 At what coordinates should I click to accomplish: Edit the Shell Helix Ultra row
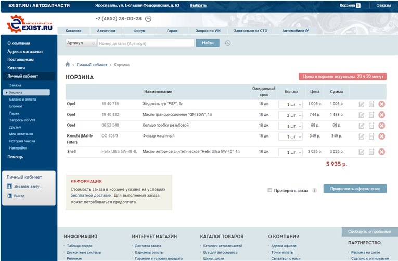[362, 152]
